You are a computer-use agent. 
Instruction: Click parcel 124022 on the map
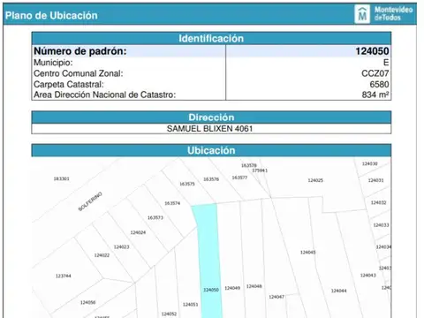[x=102, y=255]
